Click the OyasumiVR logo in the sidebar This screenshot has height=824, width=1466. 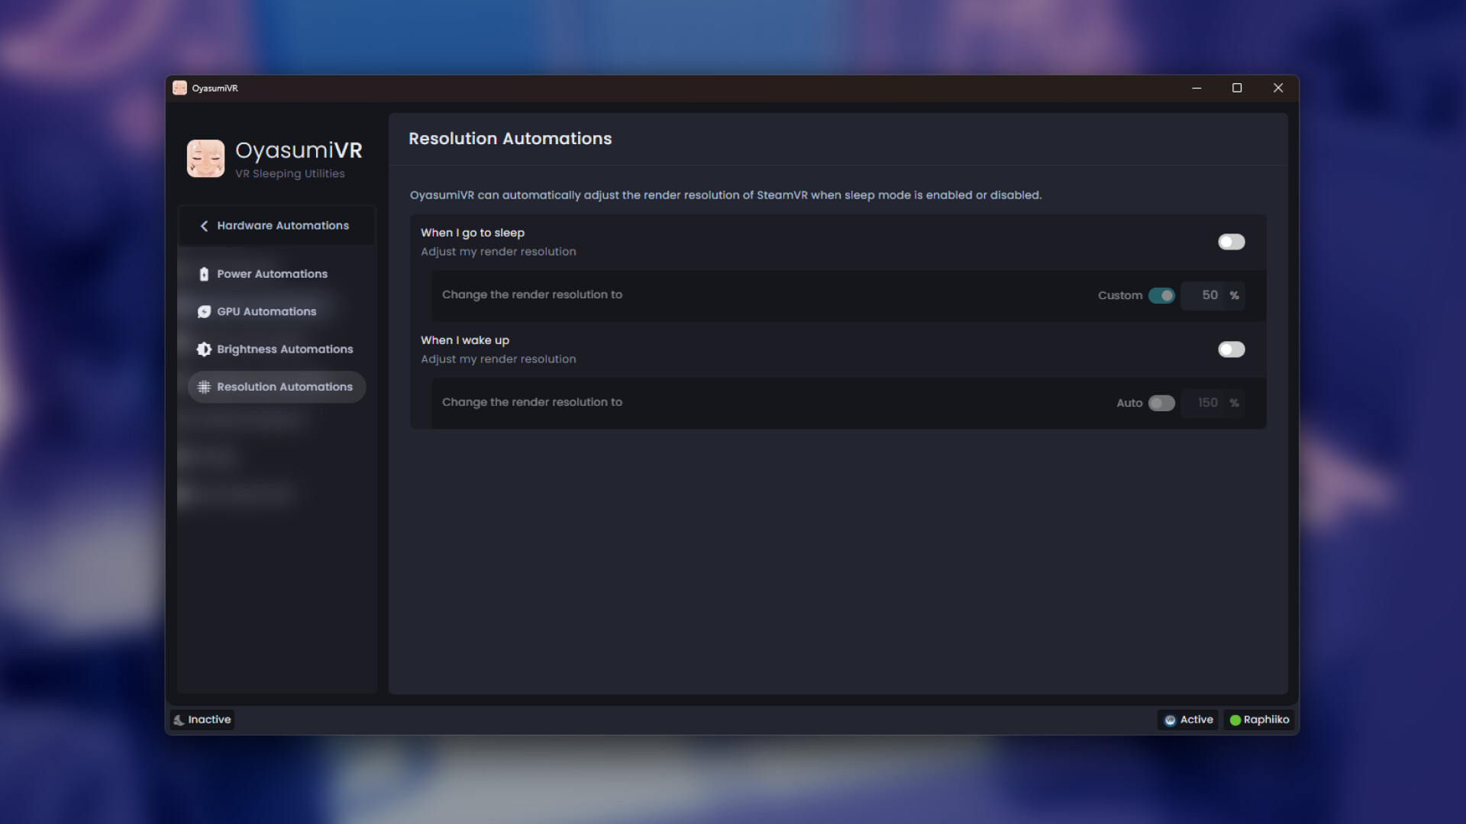(x=205, y=158)
